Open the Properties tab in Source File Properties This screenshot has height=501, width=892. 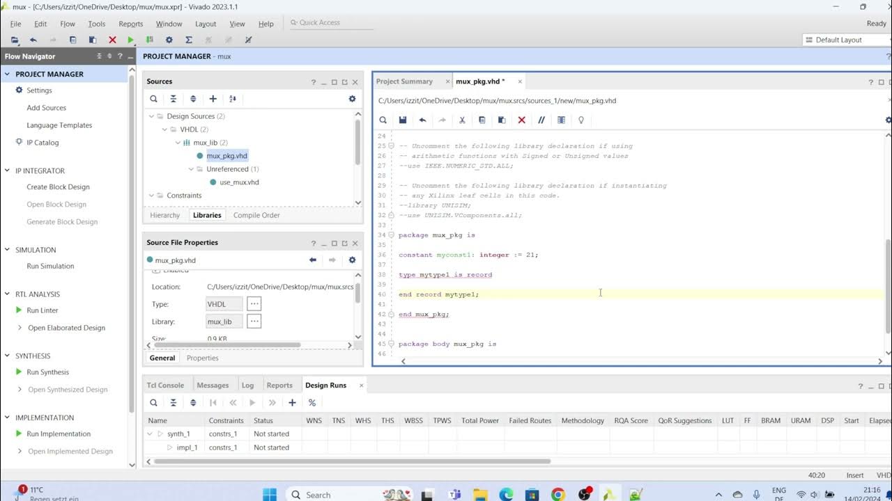[203, 358]
